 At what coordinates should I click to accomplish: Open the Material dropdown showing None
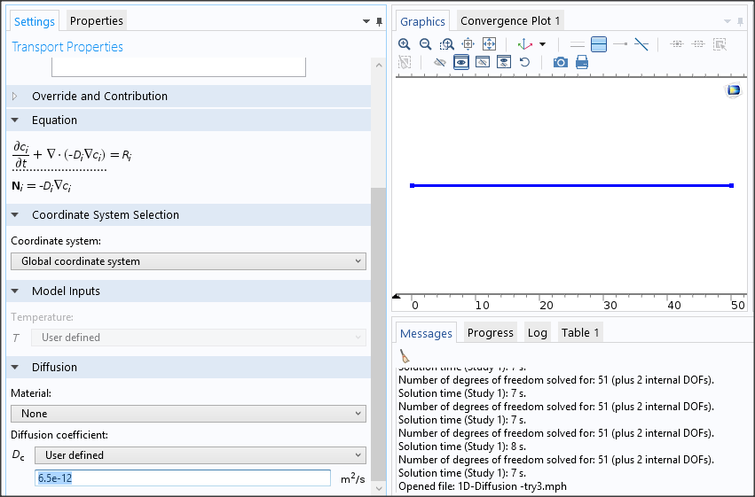pos(187,414)
